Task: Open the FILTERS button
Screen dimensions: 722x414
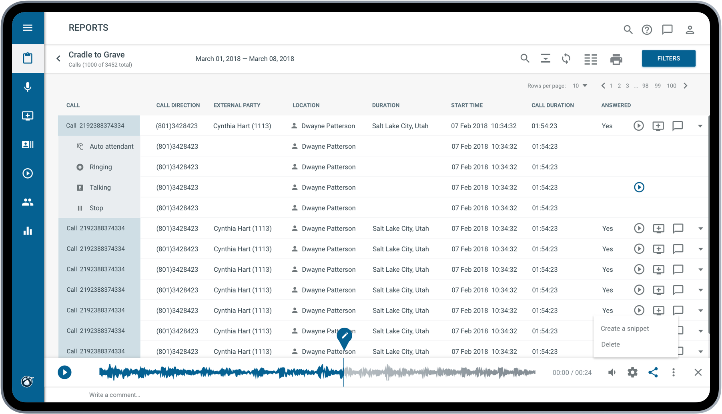Action: (x=668, y=58)
